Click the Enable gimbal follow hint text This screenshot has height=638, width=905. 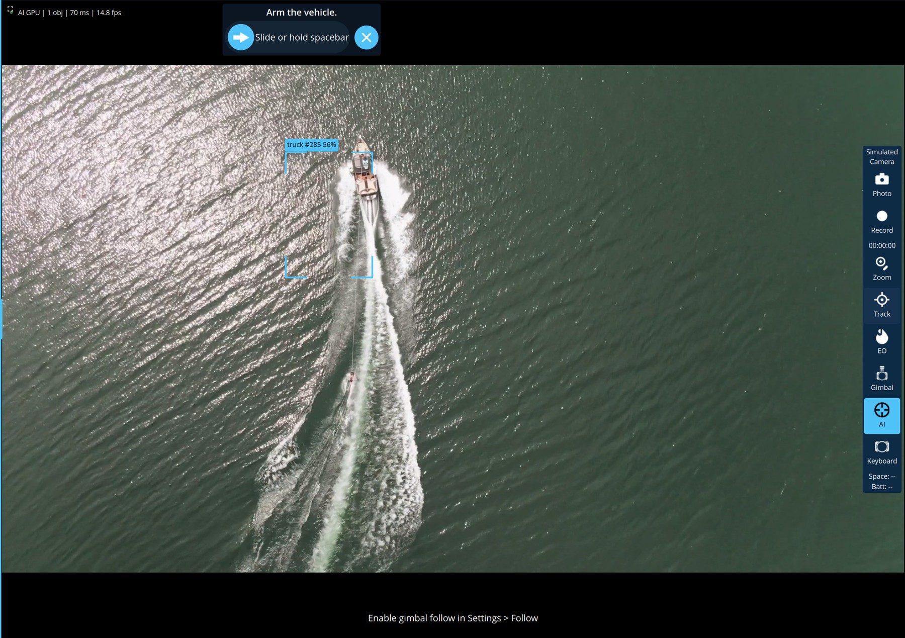(x=452, y=618)
